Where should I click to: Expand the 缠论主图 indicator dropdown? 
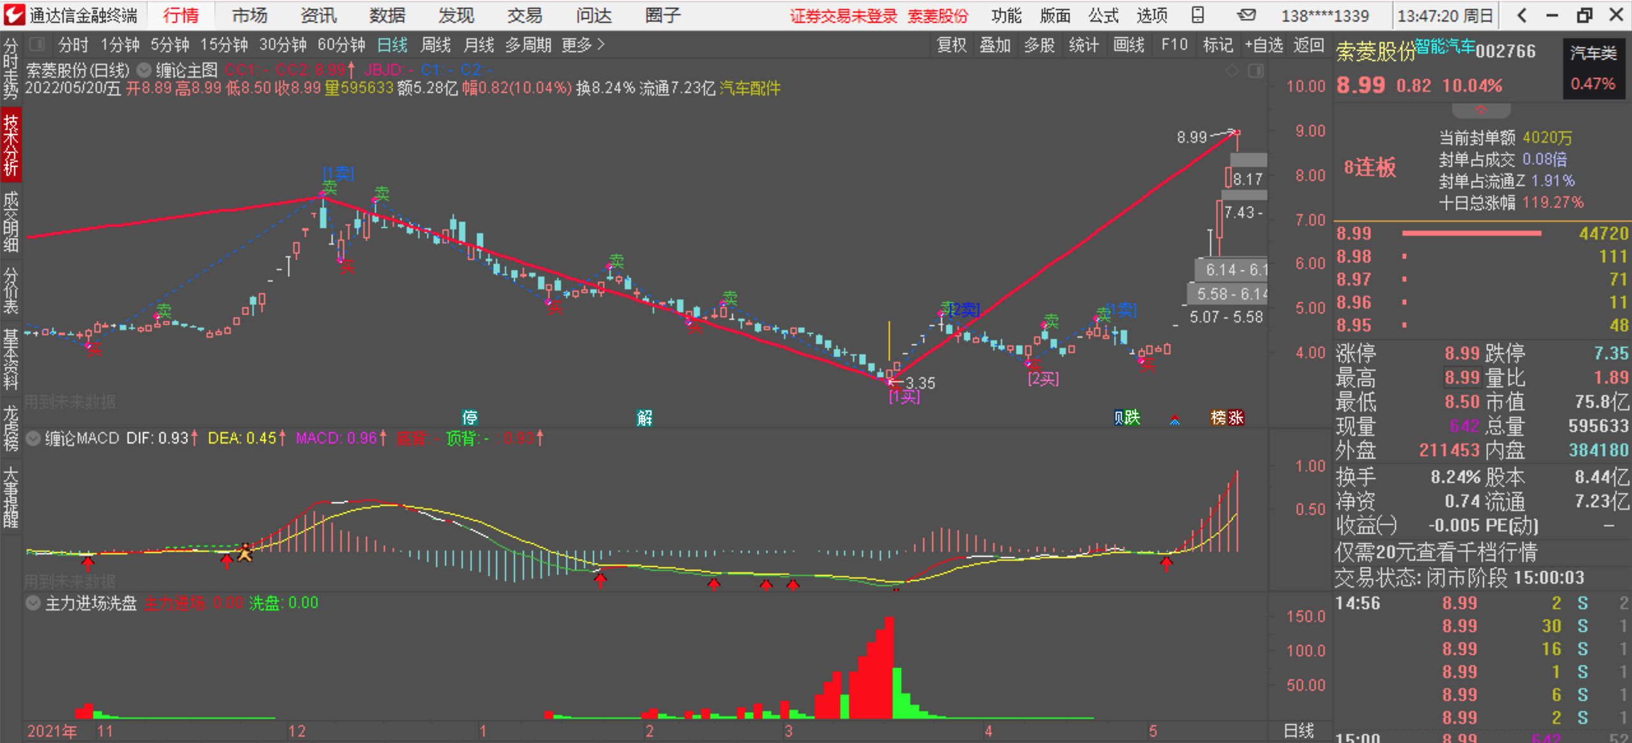tap(145, 70)
